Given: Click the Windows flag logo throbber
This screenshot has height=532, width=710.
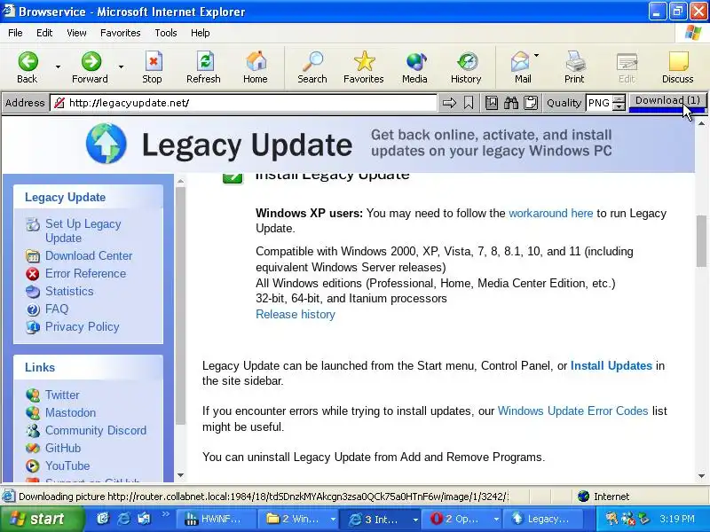Looking at the screenshot, I should point(692,33).
